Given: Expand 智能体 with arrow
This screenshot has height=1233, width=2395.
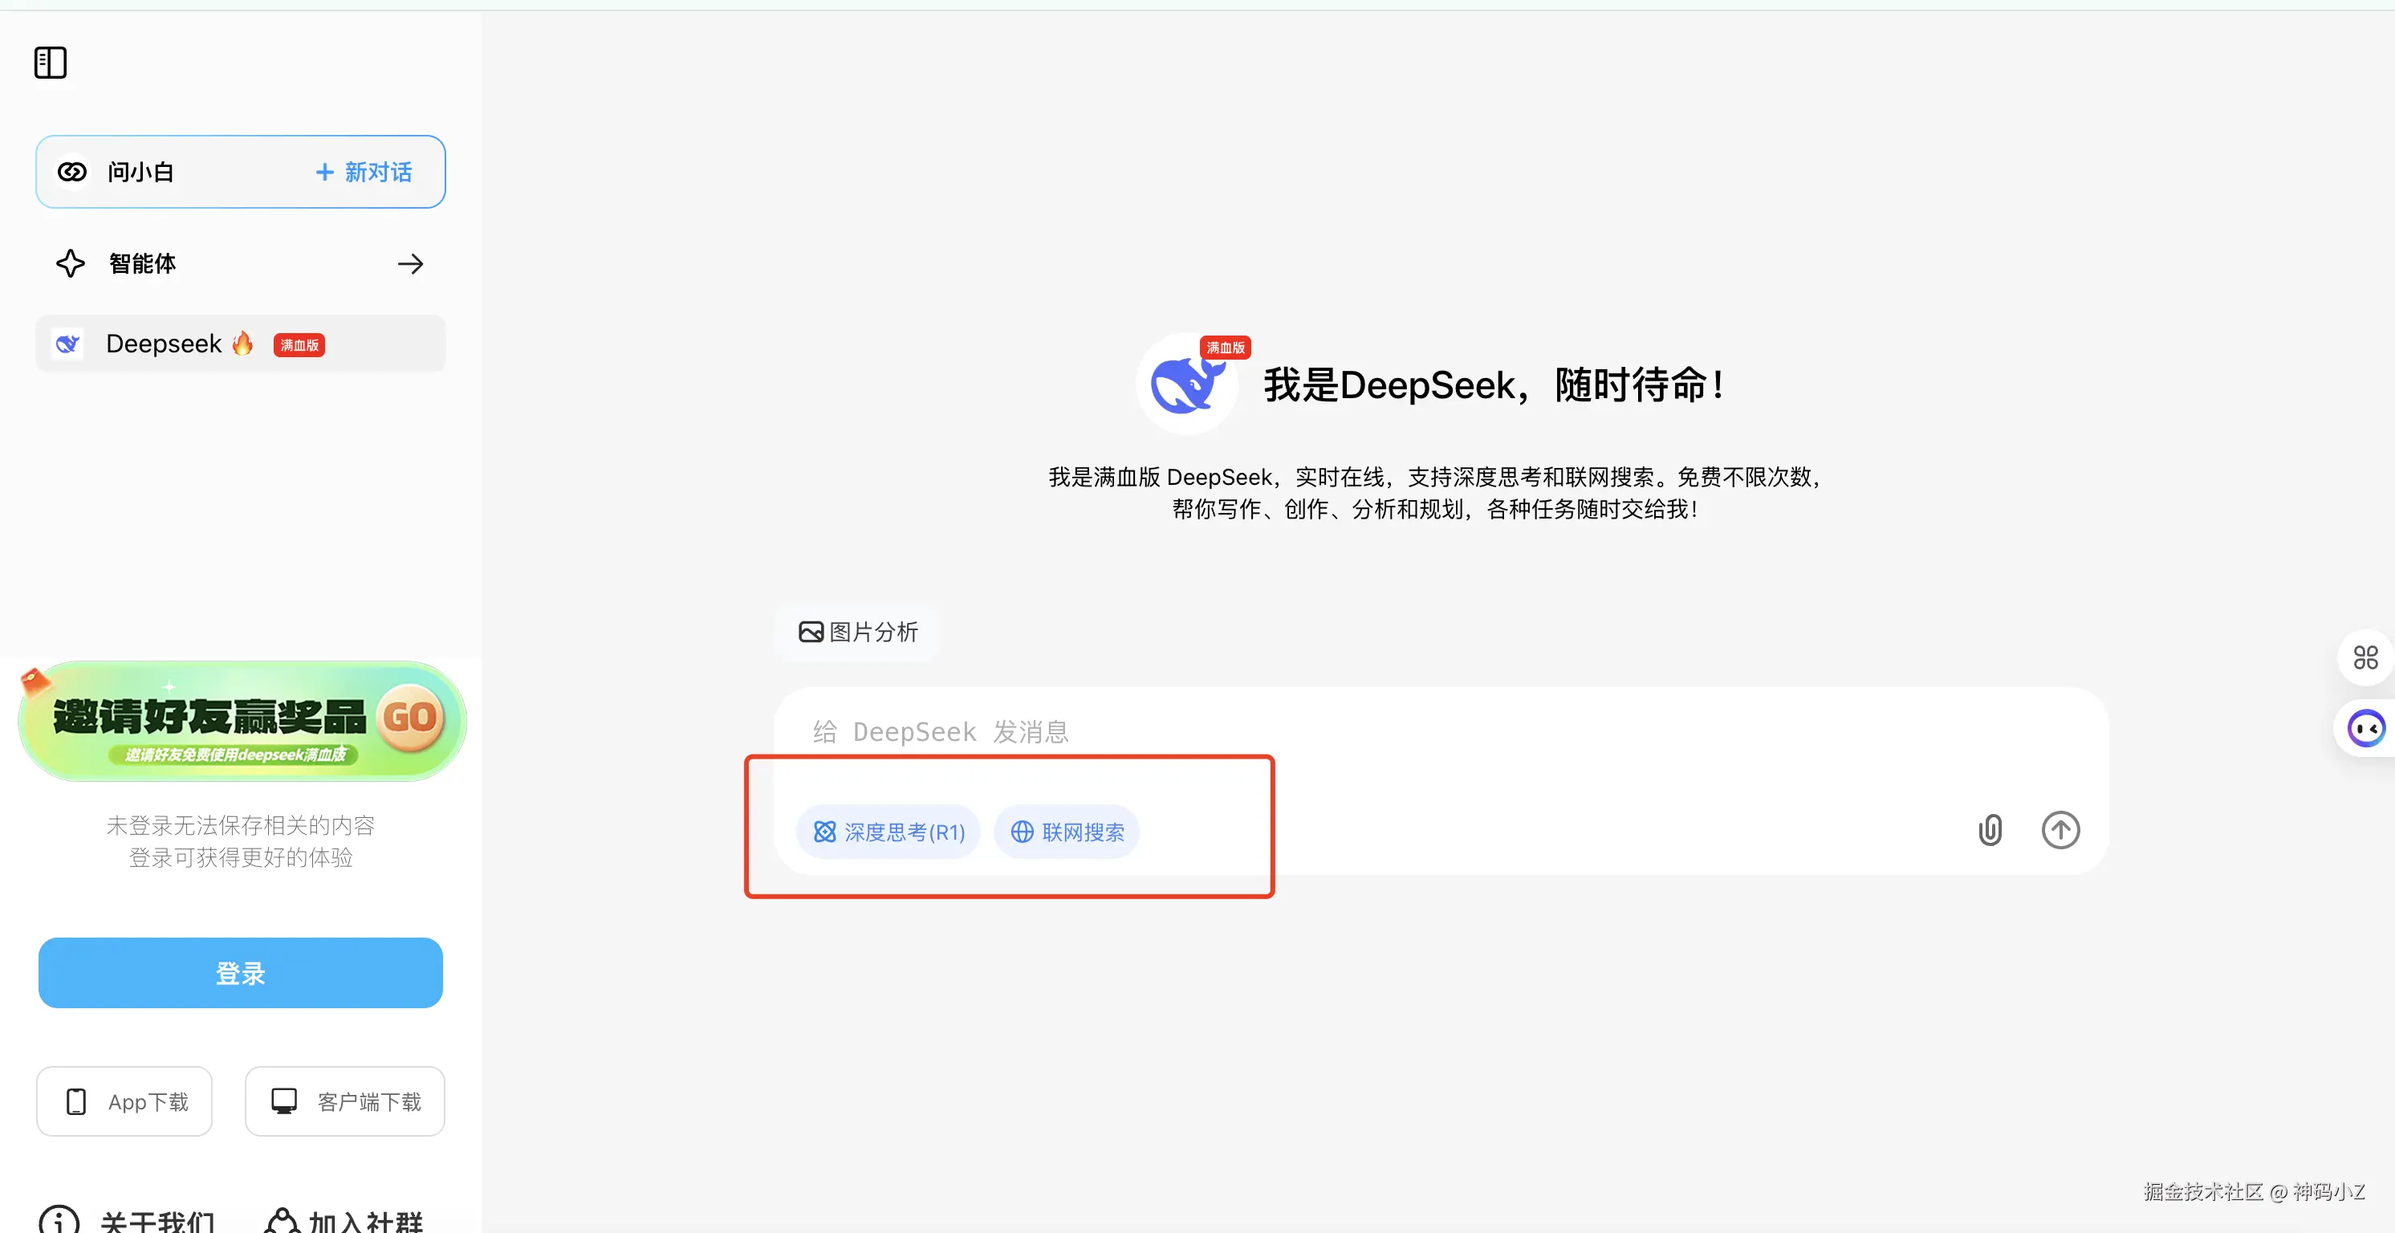Looking at the screenshot, I should coord(410,264).
